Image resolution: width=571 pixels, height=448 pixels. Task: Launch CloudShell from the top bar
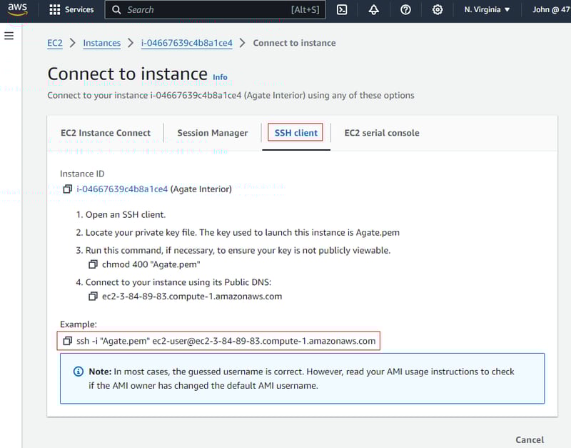coord(342,10)
